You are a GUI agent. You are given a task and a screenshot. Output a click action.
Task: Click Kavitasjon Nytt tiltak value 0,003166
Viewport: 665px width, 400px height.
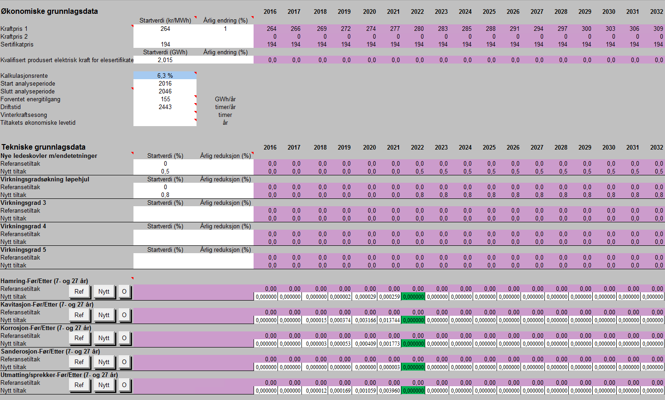(x=365, y=320)
